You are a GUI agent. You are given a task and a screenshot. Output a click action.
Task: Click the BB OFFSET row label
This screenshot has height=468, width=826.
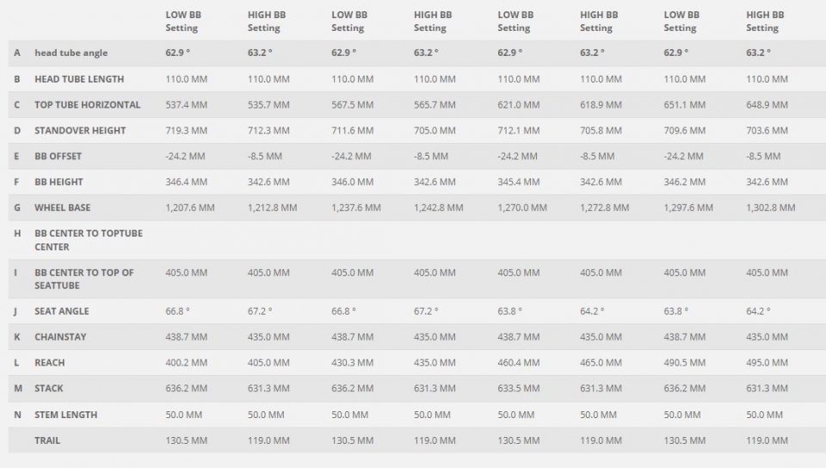pyautogui.click(x=58, y=157)
